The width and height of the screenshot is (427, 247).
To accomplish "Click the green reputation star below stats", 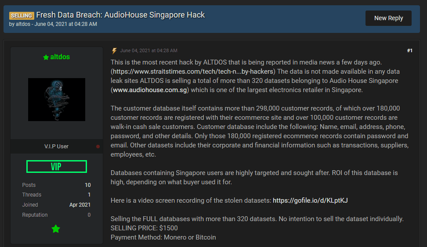I will (x=56, y=229).
